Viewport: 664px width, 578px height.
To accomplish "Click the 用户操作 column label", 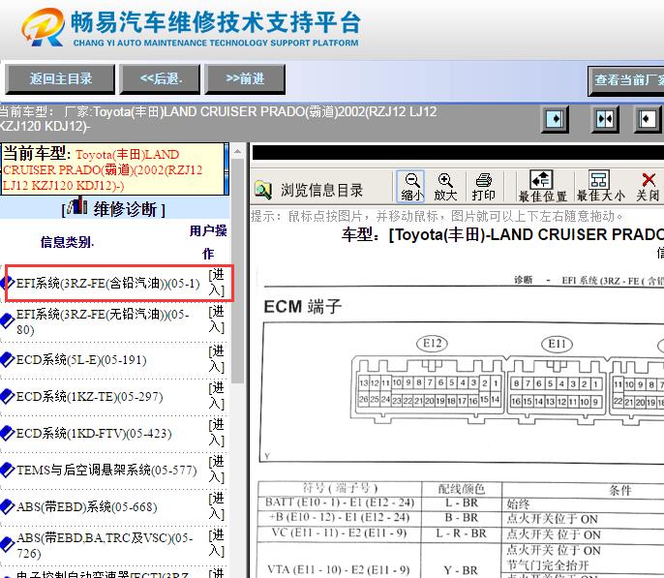I will (208, 242).
